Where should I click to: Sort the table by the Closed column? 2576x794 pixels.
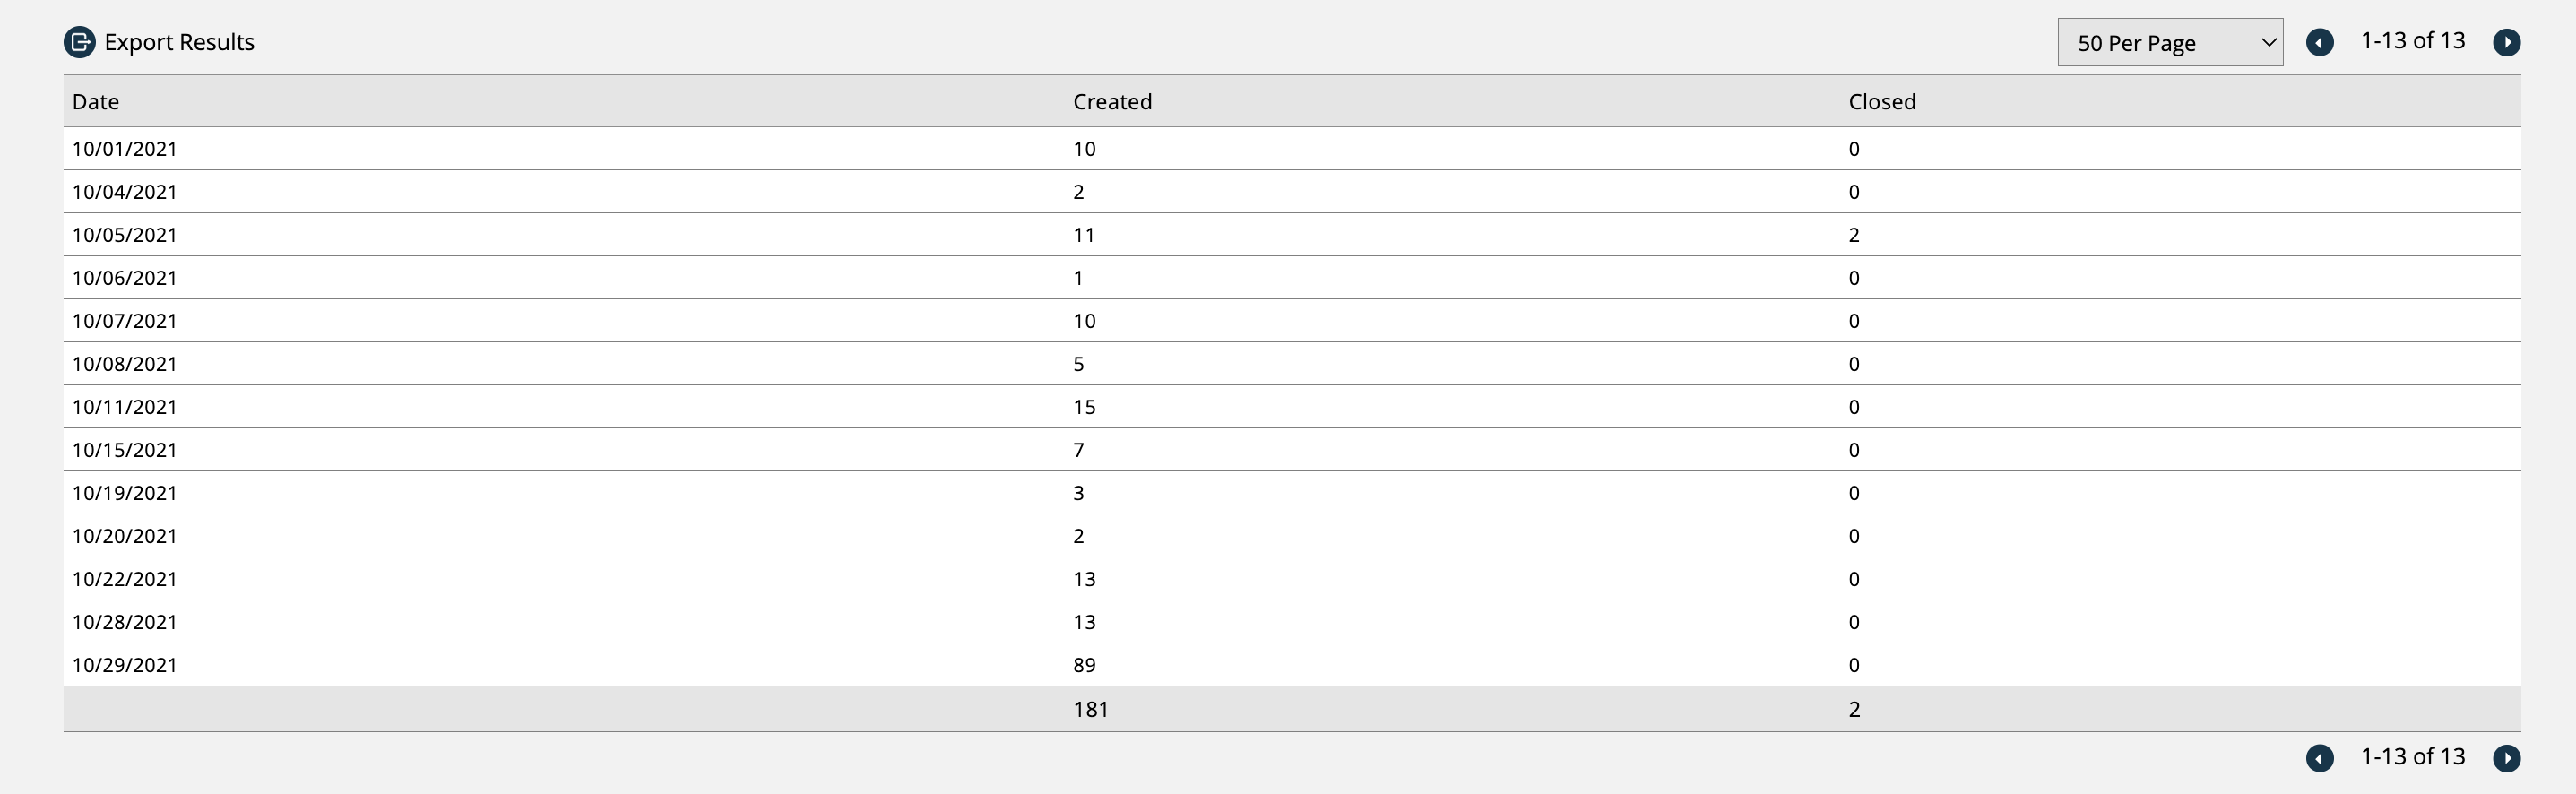[x=1882, y=101]
